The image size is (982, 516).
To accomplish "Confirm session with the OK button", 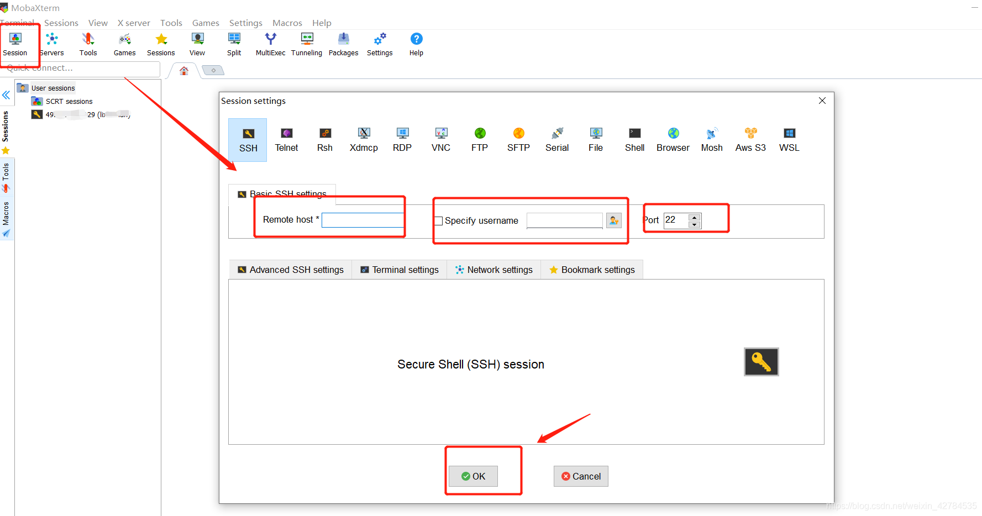I will click(x=473, y=476).
